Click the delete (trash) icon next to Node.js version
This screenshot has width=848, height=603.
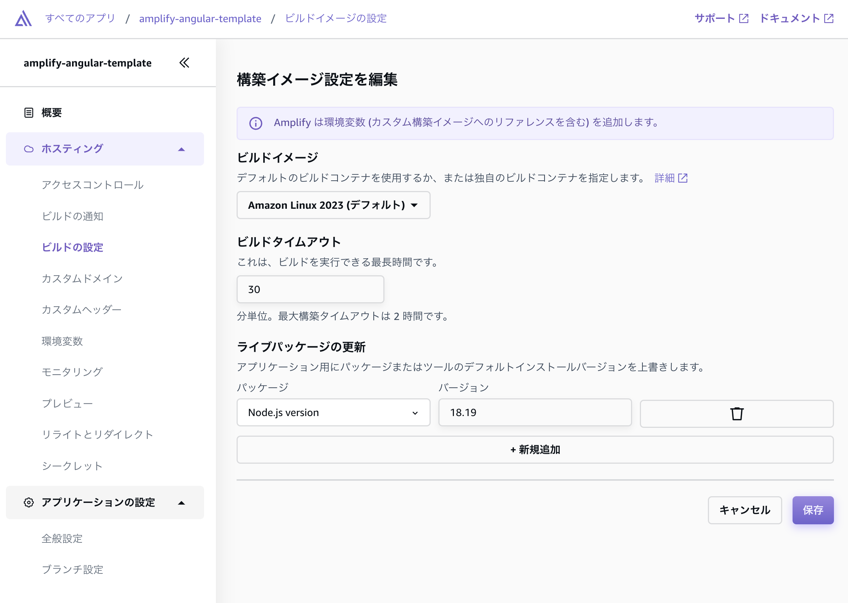(736, 413)
